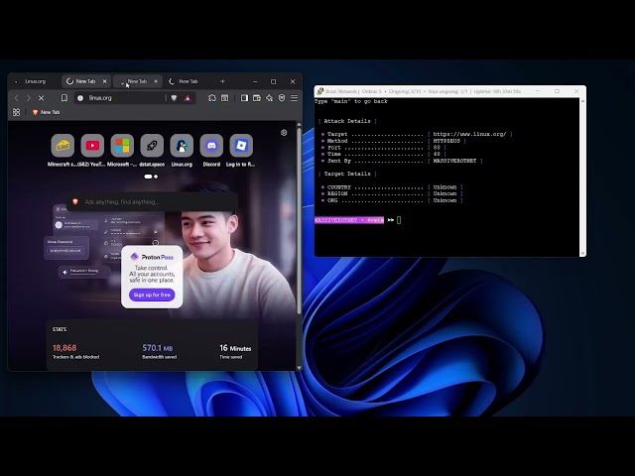Open the New Tab bookmark in the bookmarks bar
The image size is (635, 476).
coord(47,112)
